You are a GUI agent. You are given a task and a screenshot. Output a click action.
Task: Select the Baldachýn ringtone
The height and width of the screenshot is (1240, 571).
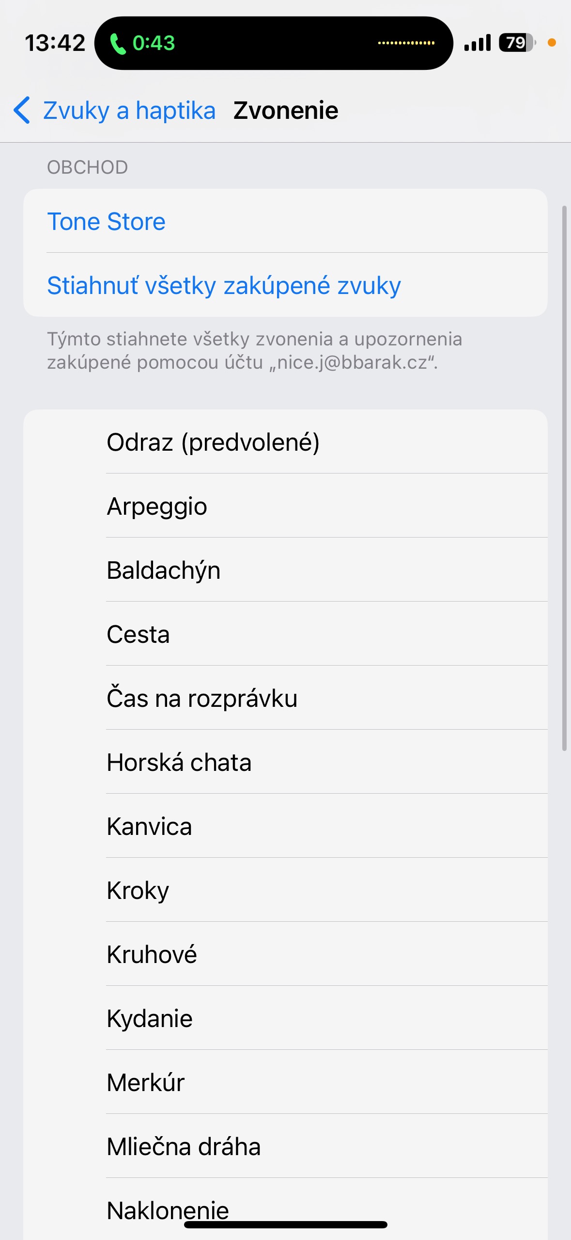point(164,571)
